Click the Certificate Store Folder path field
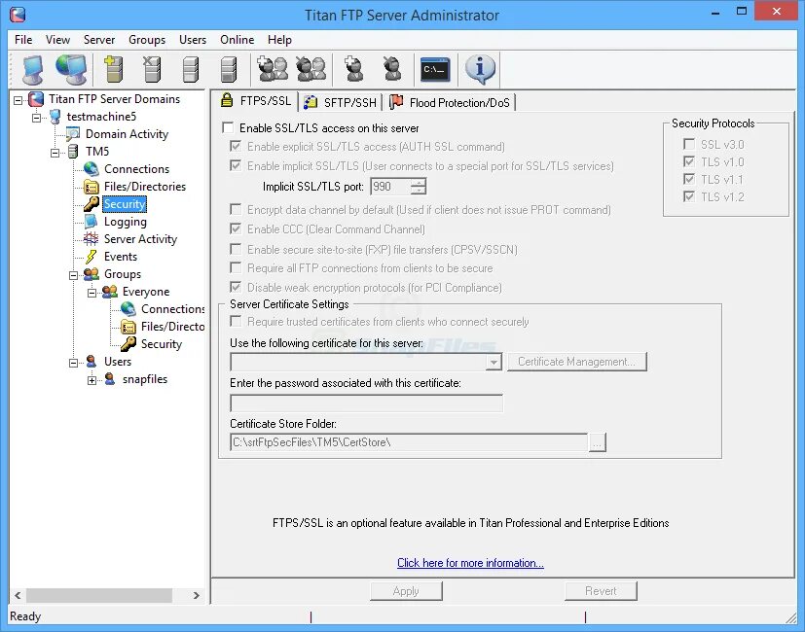805x632 pixels. (409, 442)
